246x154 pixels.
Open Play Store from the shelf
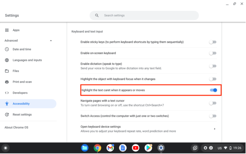[148, 148]
